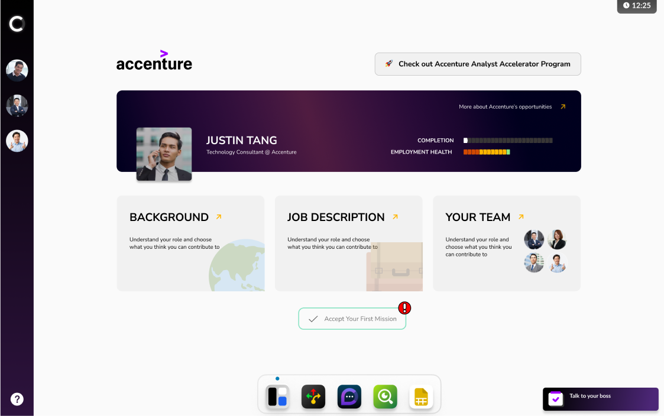Open the dashboard app from the dock

click(x=277, y=396)
